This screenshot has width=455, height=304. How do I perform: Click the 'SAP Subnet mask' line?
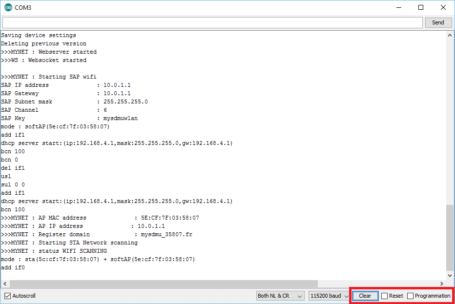74,102
